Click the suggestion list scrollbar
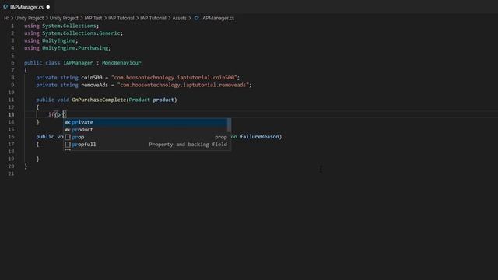The height and width of the screenshot is (280, 498). pyautogui.click(x=229, y=125)
